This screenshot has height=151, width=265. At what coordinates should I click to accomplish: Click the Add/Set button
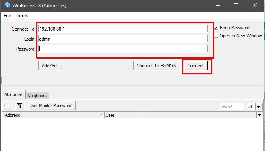click(50, 66)
